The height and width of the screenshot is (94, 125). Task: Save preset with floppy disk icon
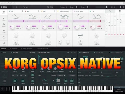[52, 7]
